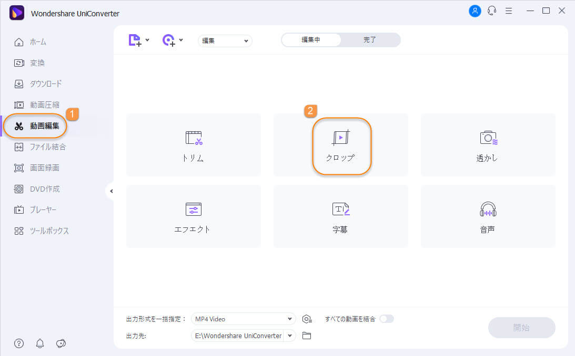Open help question mark icon
The image size is (575, 356).
tap(19, 343)
